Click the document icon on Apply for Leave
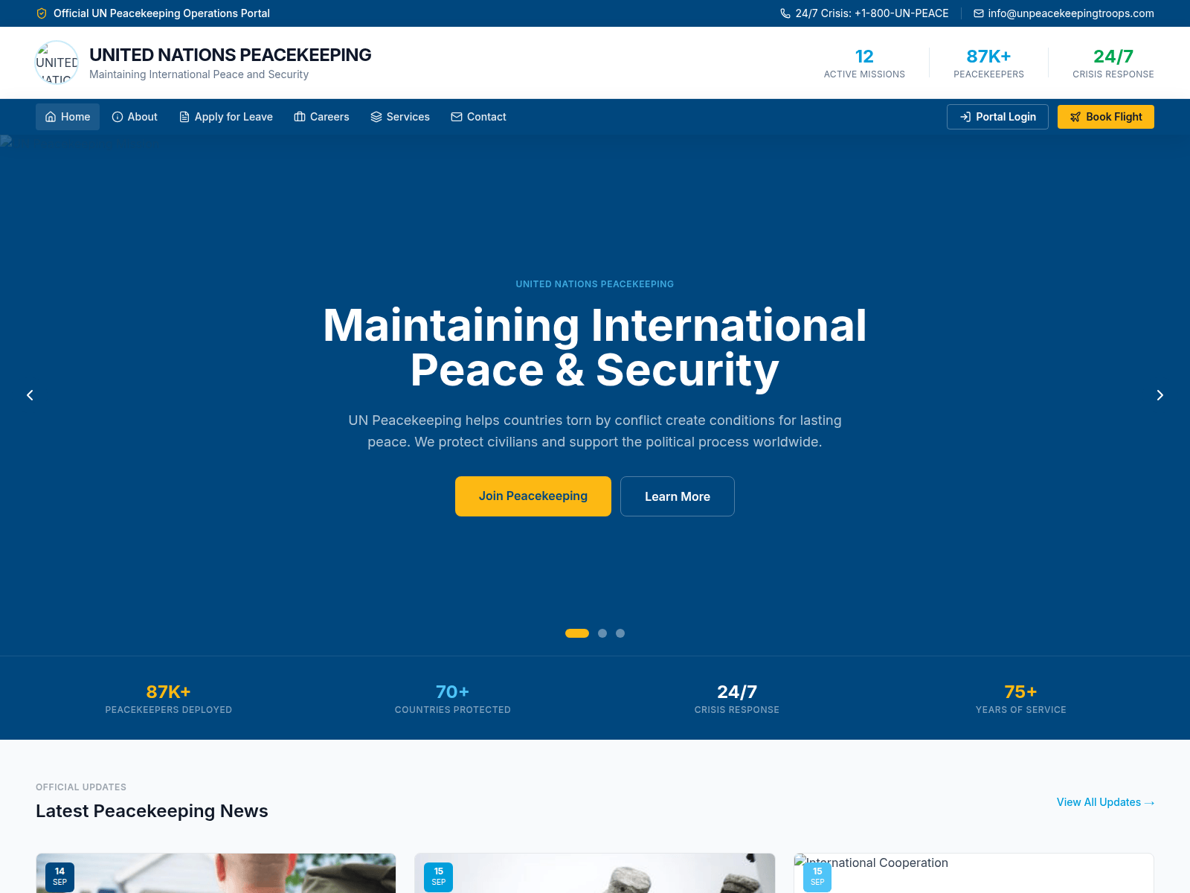The width and height of the screenshot is (1190, 893). [184, 117]
